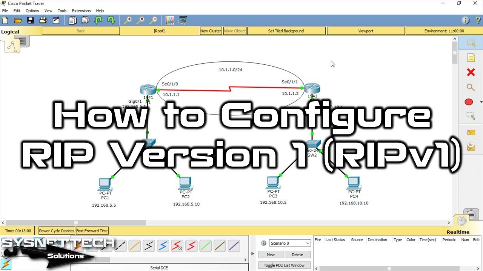Open the File menu

click(x=5, y=11)
